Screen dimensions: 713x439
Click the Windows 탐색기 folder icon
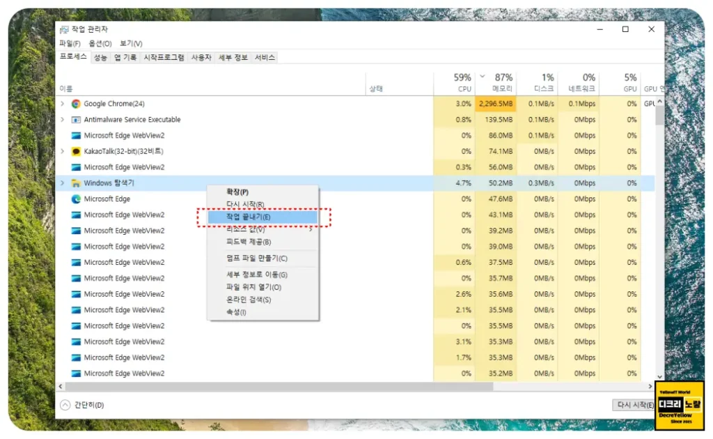click(76, 183)
